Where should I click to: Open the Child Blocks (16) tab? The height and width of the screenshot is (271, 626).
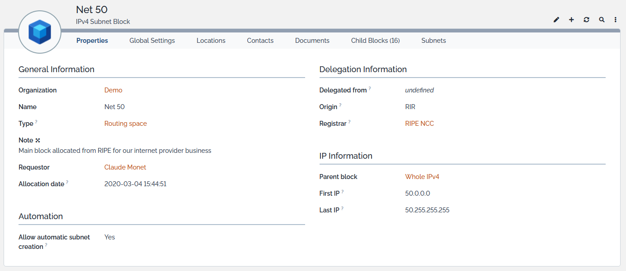click(x=375, y=41)
